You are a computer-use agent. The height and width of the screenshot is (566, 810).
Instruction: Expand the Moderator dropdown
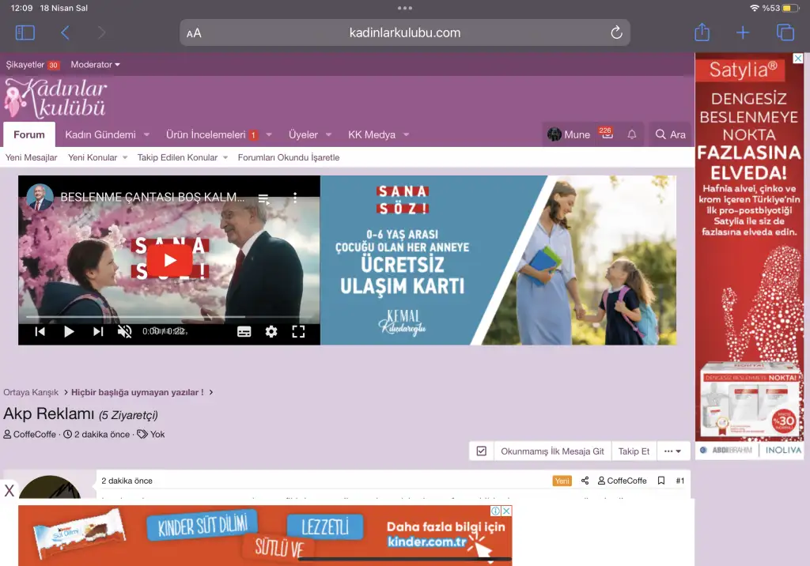[x=96, y=65]
